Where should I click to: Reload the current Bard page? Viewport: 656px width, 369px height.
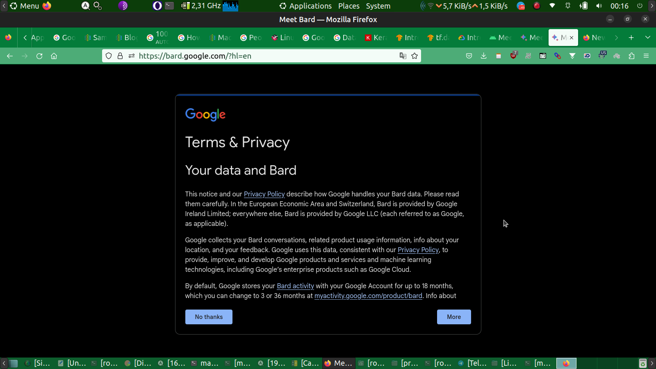[x=39, y=56]
